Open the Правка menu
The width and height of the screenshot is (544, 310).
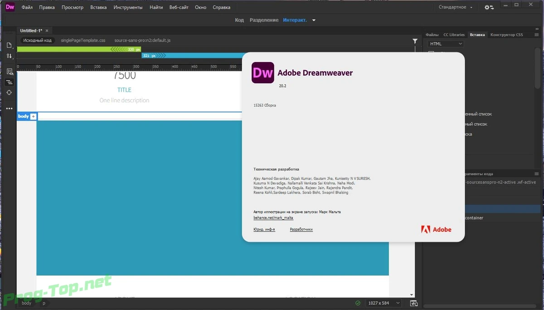click(x=47, y=7)
